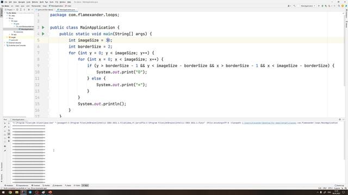Viewport: 348px width, 195px height.
Task: Open the wrench settings icon in Run panel
Action: coord(5,127)
